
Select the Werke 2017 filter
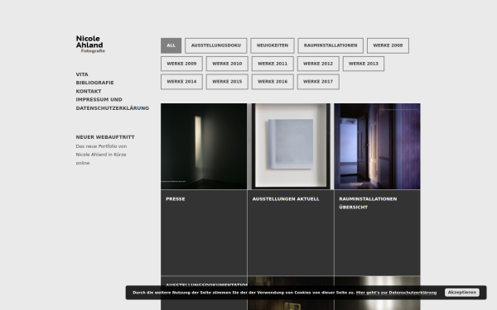[318, 82]
